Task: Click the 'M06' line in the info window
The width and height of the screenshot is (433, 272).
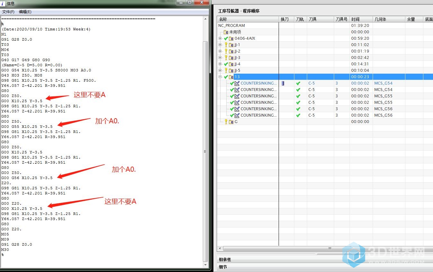Action: [x=5, y=50]
